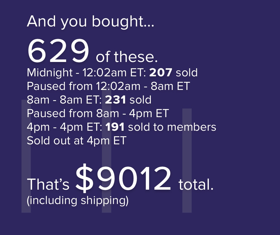This screenshot has height=235, width=280.
Task: Select the bold 207 sold count
Action: 161,73
